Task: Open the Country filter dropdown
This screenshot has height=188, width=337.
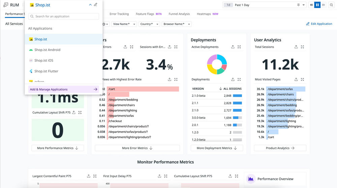Action: click(x=149, y=24)
